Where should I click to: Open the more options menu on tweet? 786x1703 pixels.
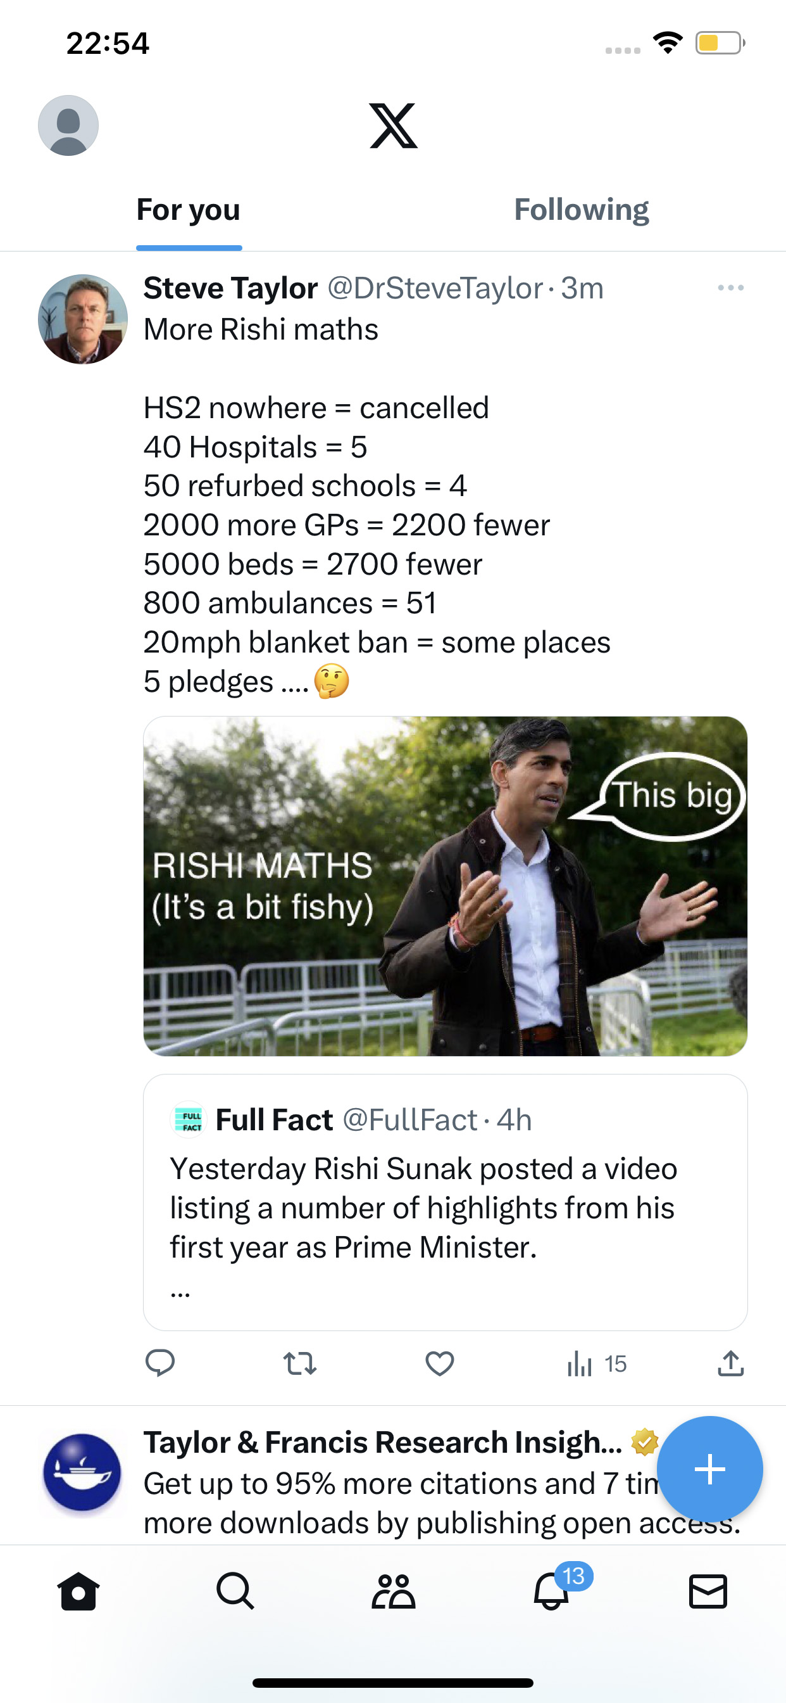tap(730, 288)
